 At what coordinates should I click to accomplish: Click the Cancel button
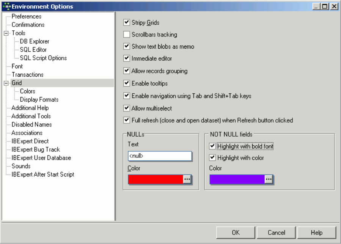tap(276, 233)
